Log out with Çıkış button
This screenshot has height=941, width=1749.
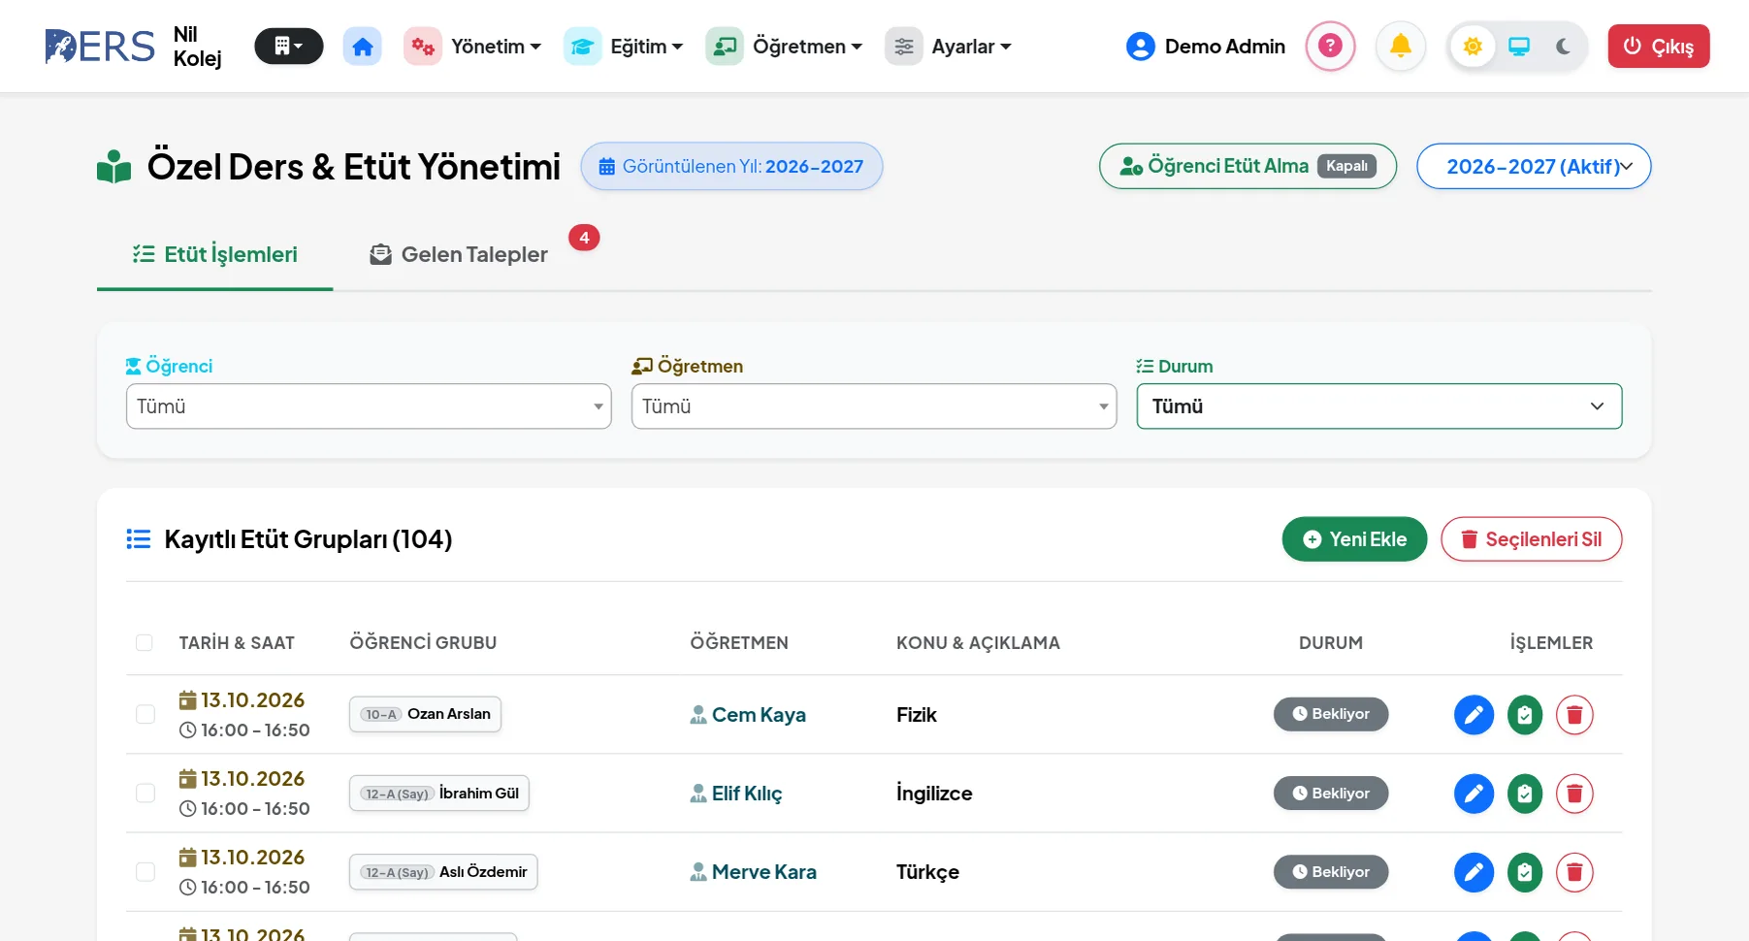click(x=1658, y=47)
